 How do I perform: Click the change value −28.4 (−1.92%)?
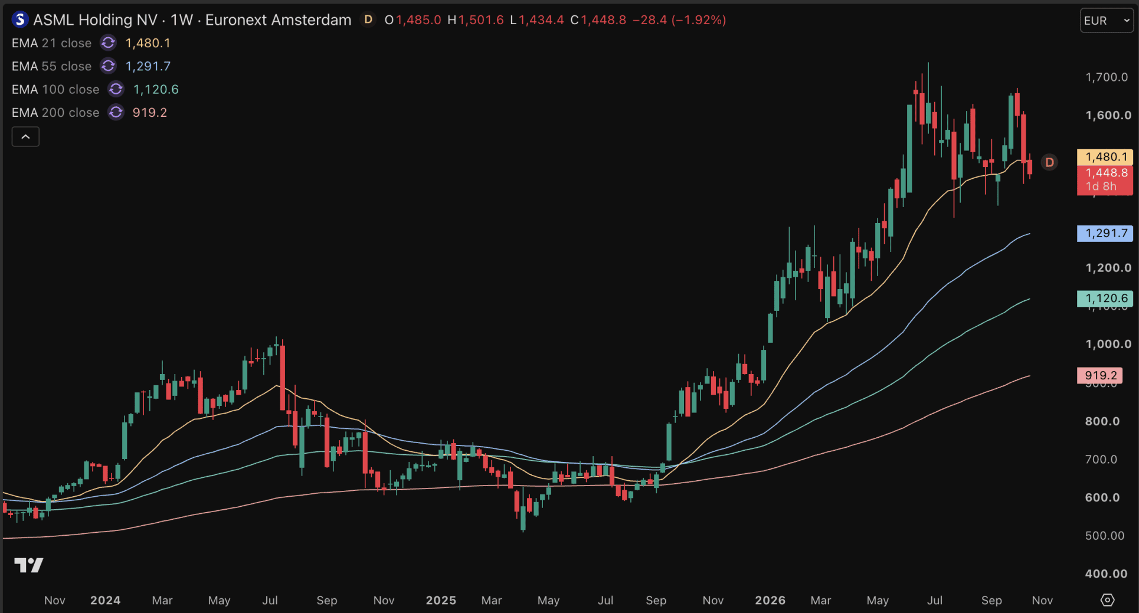click(679, 19)
